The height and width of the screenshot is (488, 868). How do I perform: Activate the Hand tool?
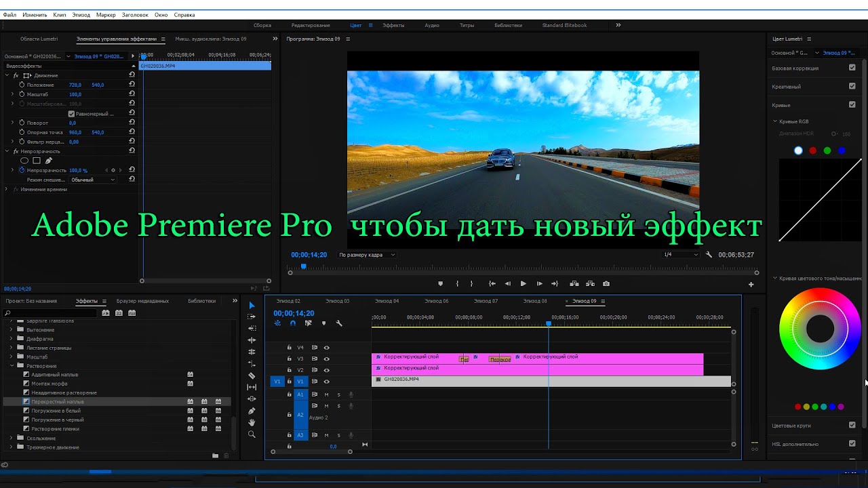pos(252,422)
